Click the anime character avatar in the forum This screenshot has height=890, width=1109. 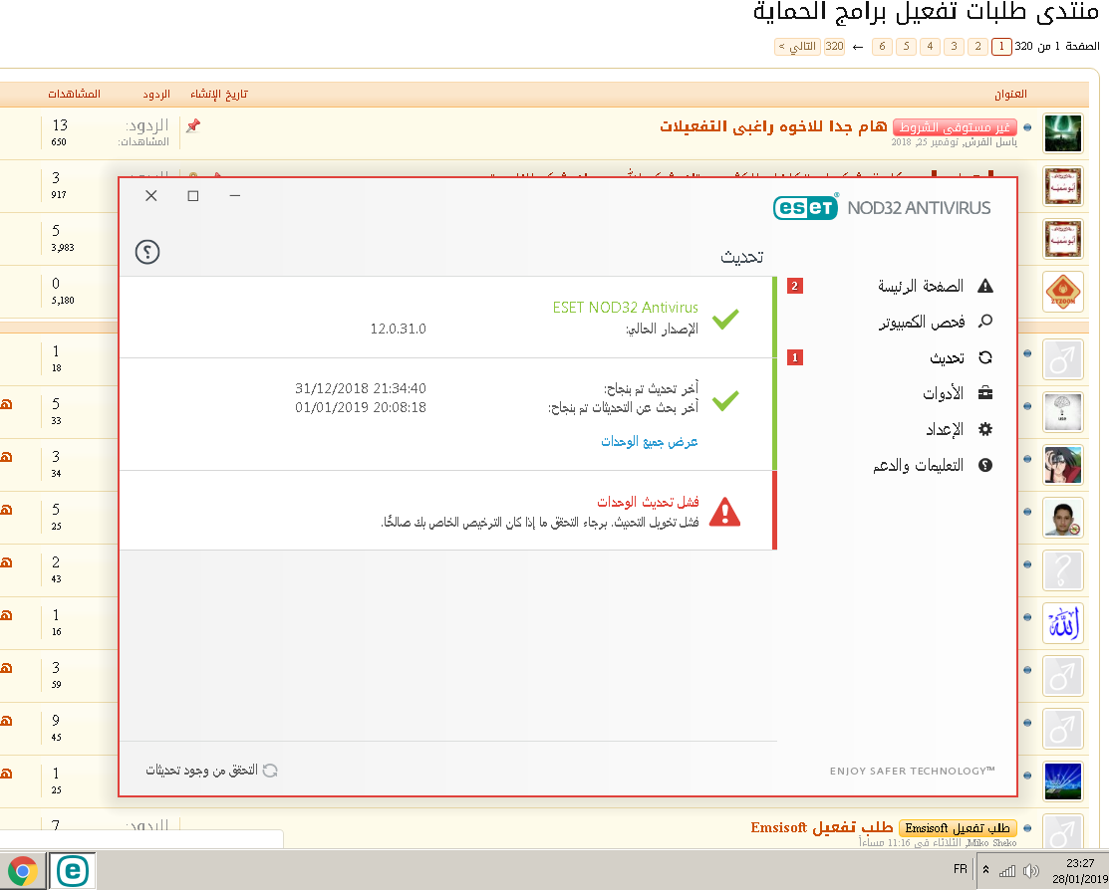point(1063,465)
